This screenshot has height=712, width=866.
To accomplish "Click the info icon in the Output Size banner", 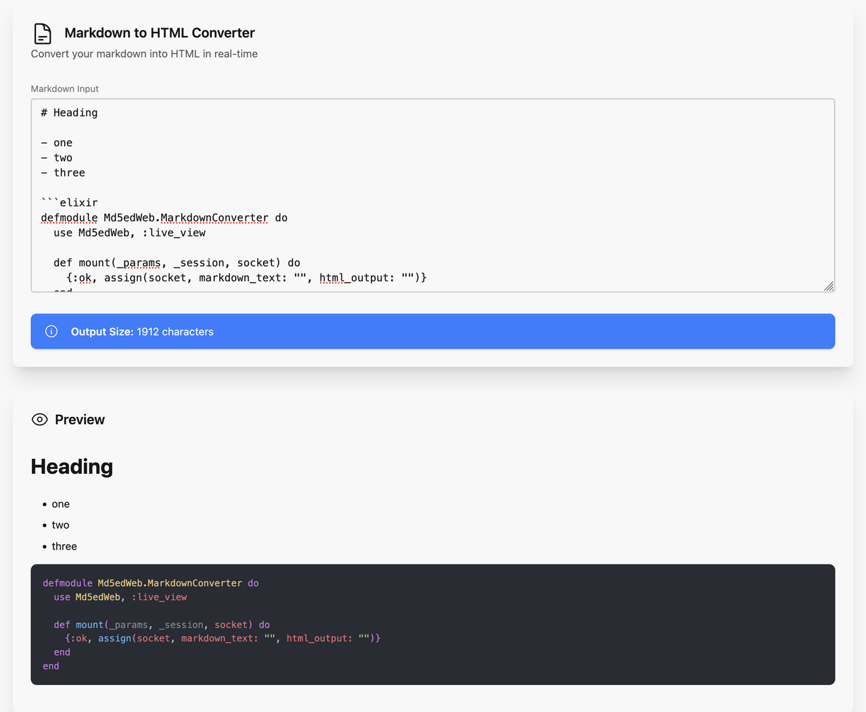I will click(x=51, y=332).
